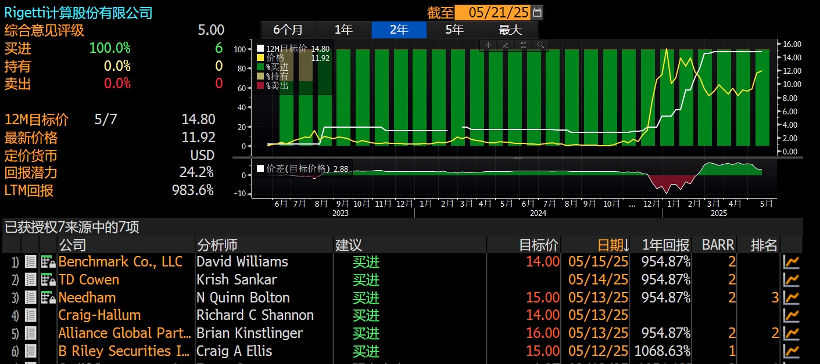
Task: Click the locked spreadsheet model icon for Benchmark Co., LLC
Action: [48, 262]
